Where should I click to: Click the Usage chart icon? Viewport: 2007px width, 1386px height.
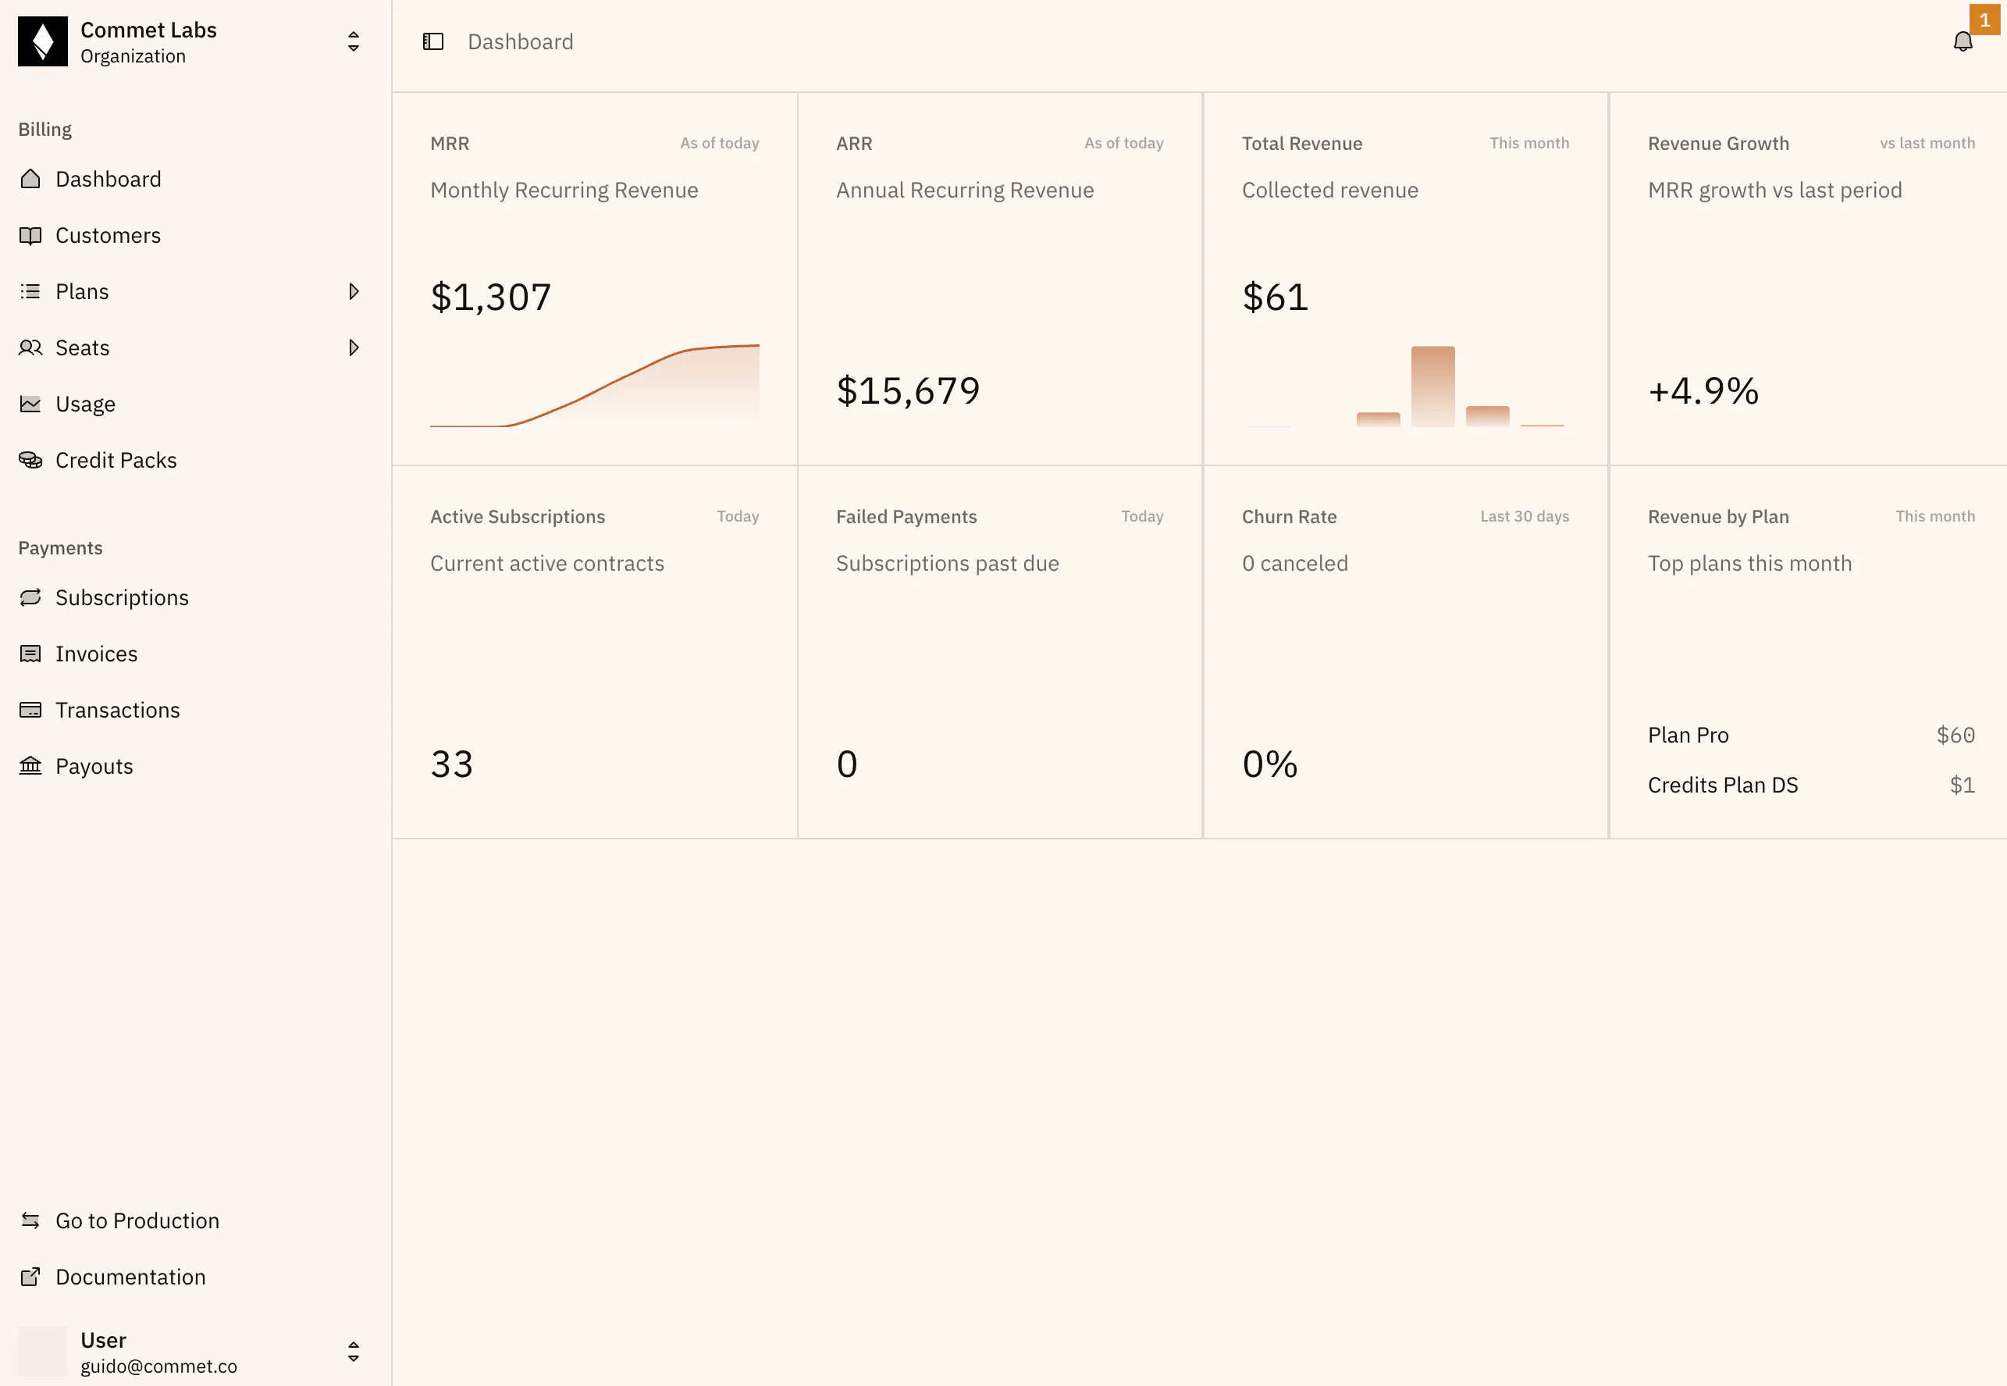pyautogui.click(x=30, y=404)
